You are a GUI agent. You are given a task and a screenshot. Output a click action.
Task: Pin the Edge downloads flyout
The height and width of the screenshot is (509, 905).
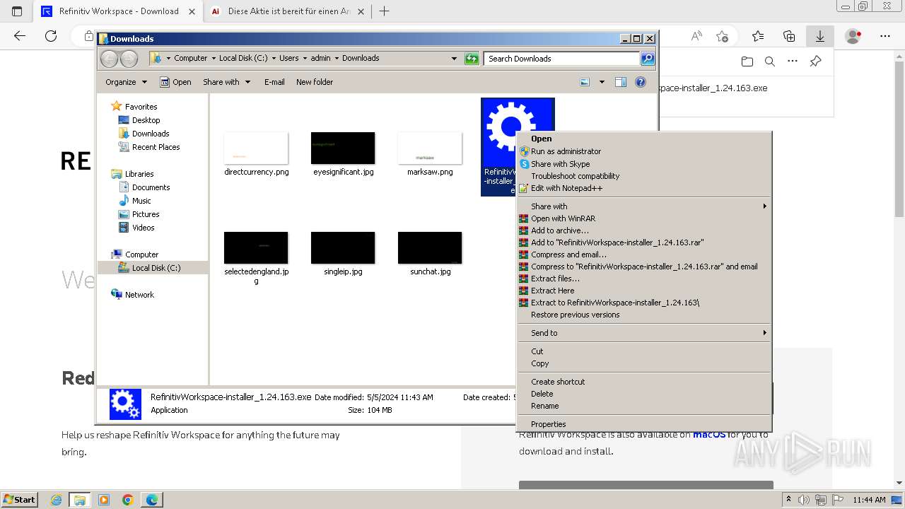[x=815, y=62]
